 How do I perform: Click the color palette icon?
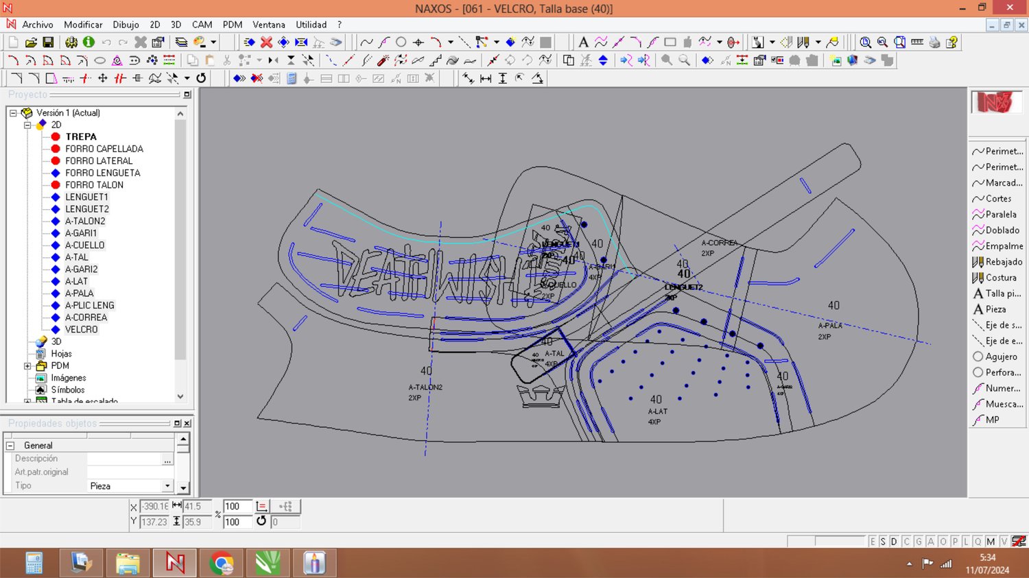tap(200, 42)
